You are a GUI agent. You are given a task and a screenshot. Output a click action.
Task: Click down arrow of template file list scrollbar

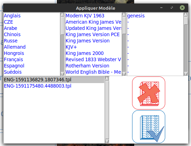click(x=107, y=141)
